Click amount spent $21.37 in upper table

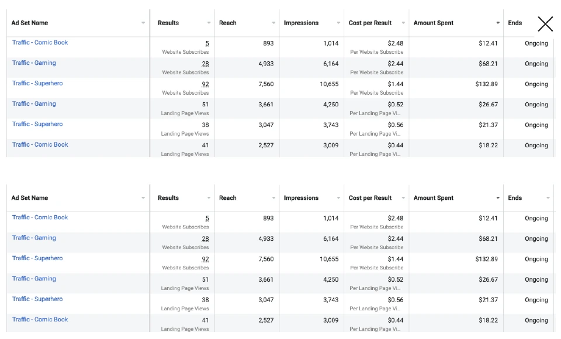(489, 125)
